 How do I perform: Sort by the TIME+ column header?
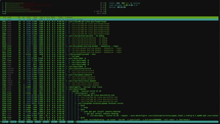pos(61,18)
